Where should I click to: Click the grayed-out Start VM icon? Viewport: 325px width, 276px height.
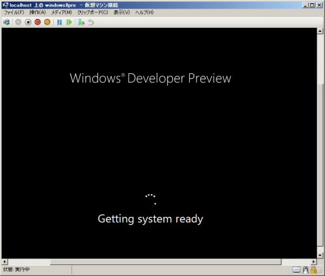[18, 22]
